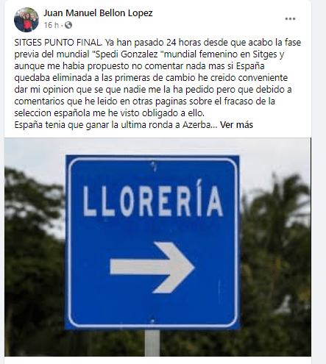
Task: Click the blue sign's top bolt hole
Action: [x=154, y=165]
